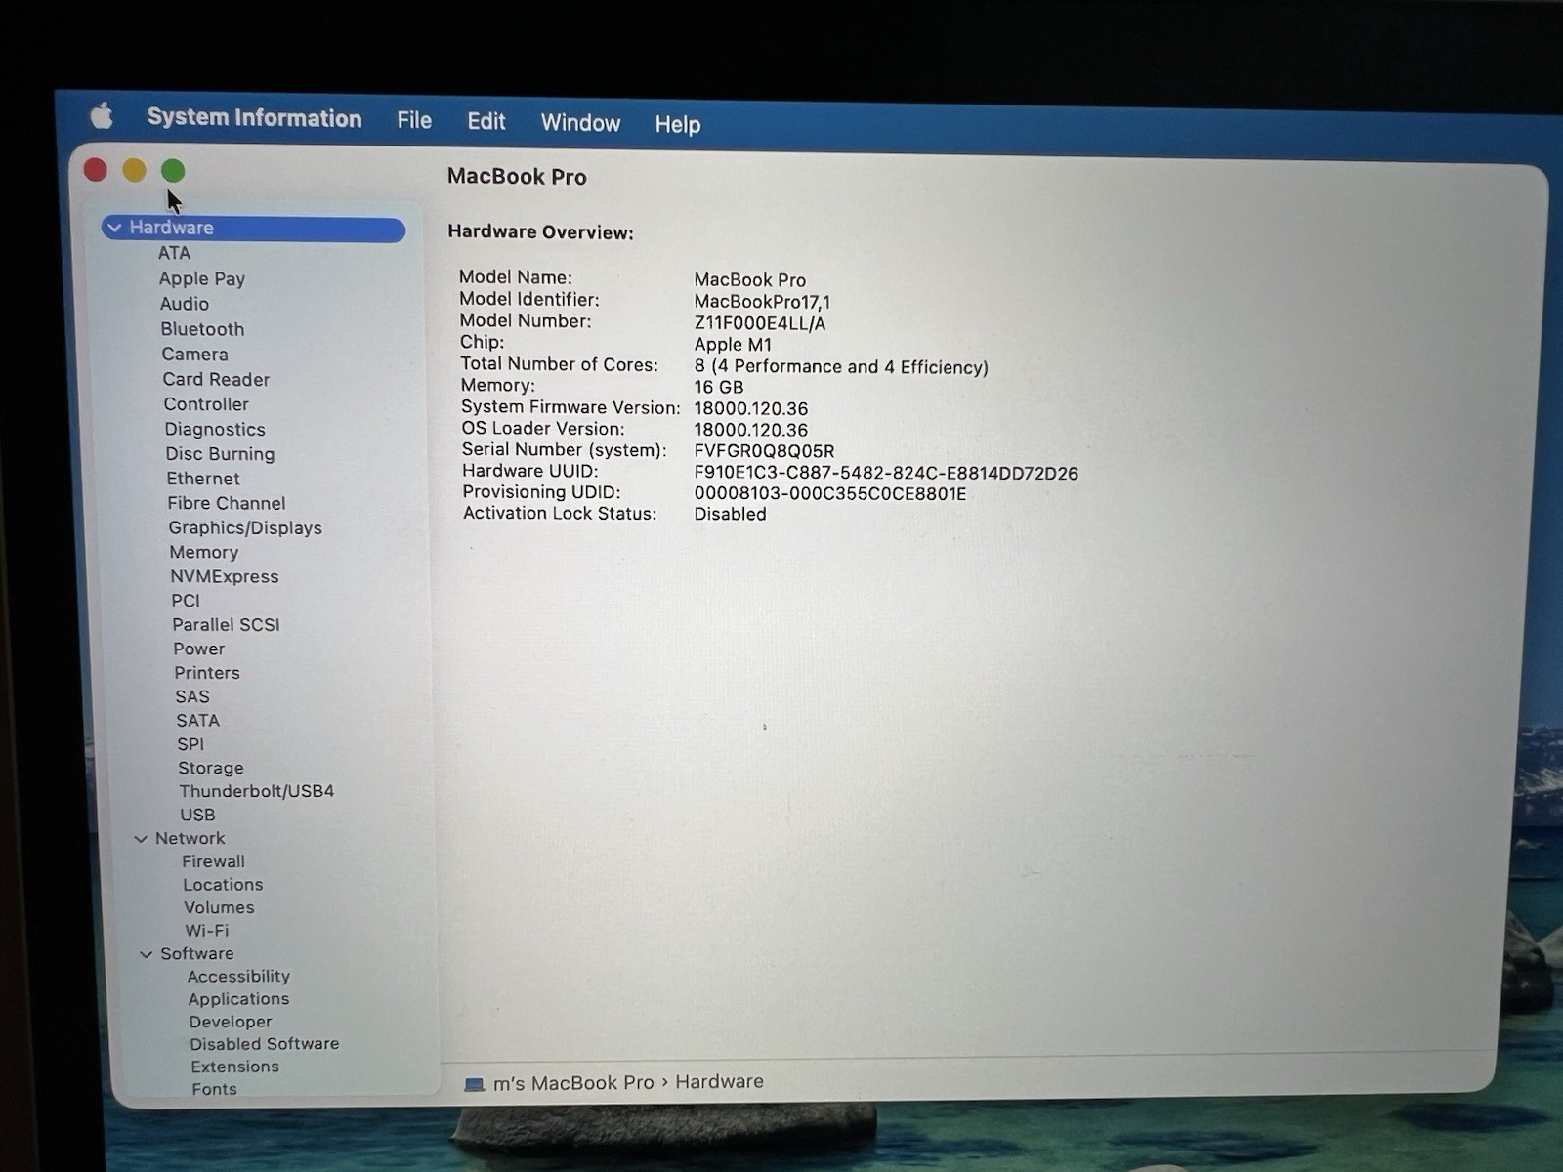Select Thunderbolt/USB4 in the sidebar
Viewport: 1563px width, 1172px height.
(x=257, y=791)
